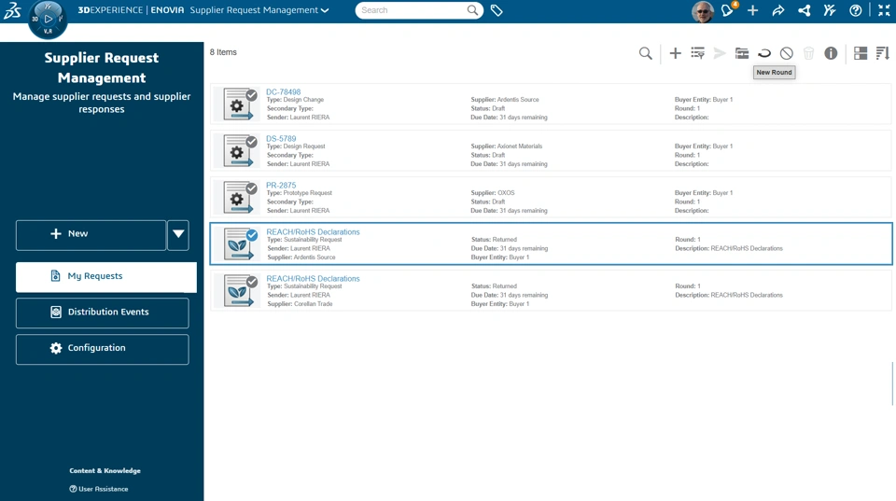
Task: Click the add plus icon in list toolbar
Action: (675, 53)
